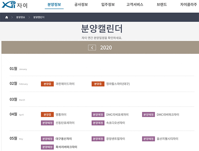Open the 공사정보 menu
199x151 pixels.
81,5
